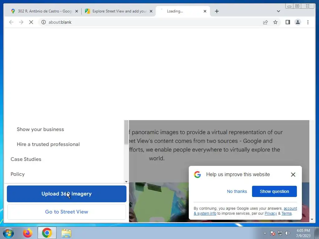The height and width of the screenshot is (239, 319).
Task: Decline survey with No thanks
Action: pyautogui.click(x=237, y=191)
